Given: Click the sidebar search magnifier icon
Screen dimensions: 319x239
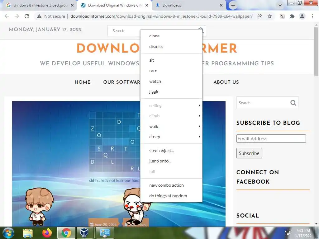Looking at the screenshot, I should [x=293, y=103].
